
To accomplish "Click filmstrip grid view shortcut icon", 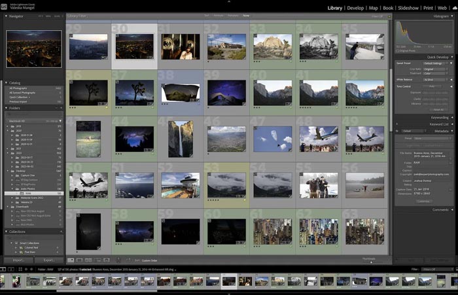I will point(20,269).
